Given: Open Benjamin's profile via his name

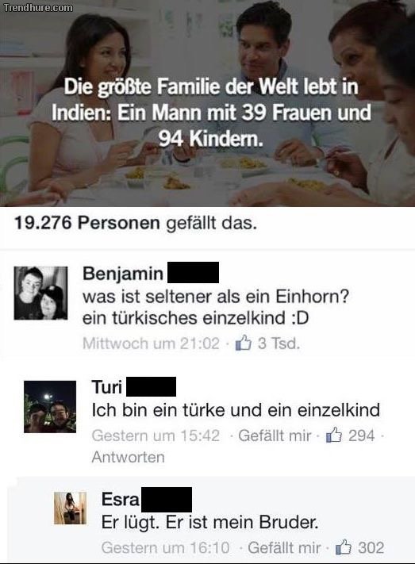Looking at the screenshot, I should (x=123, y=274).
